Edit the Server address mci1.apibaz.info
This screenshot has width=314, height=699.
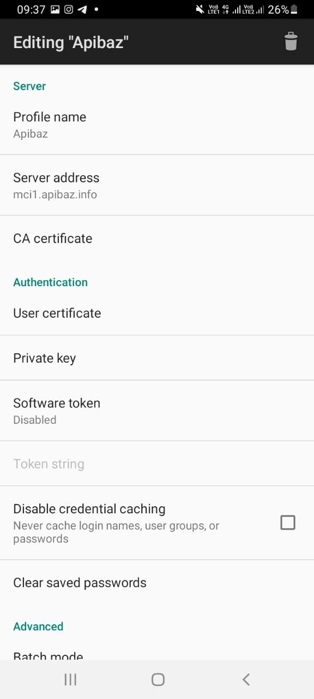[x=157, y=185]
